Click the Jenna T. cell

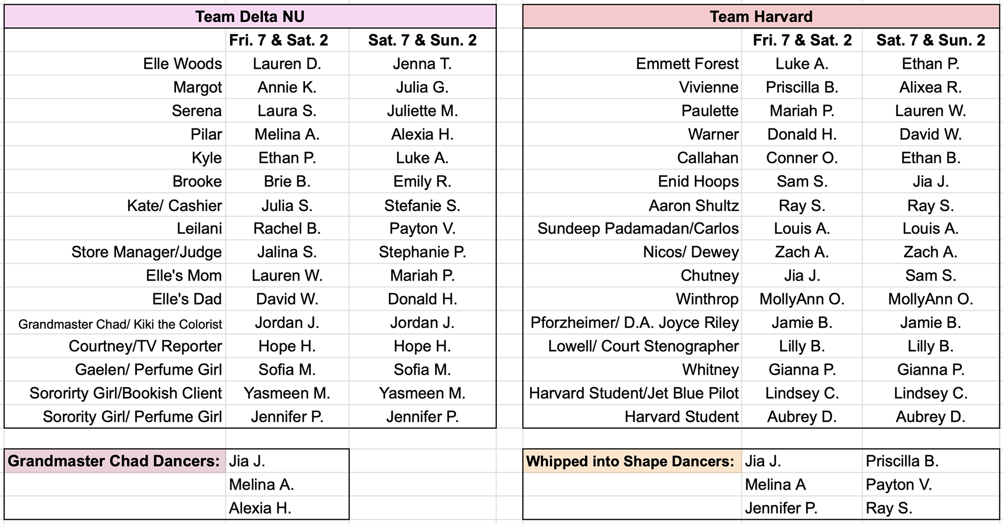pyautogui.click(x=422, y=64)
